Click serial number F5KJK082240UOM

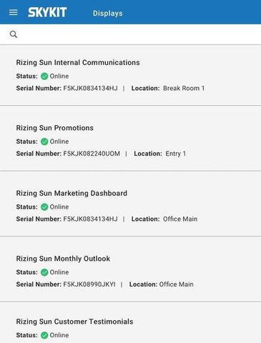[92, 154]
